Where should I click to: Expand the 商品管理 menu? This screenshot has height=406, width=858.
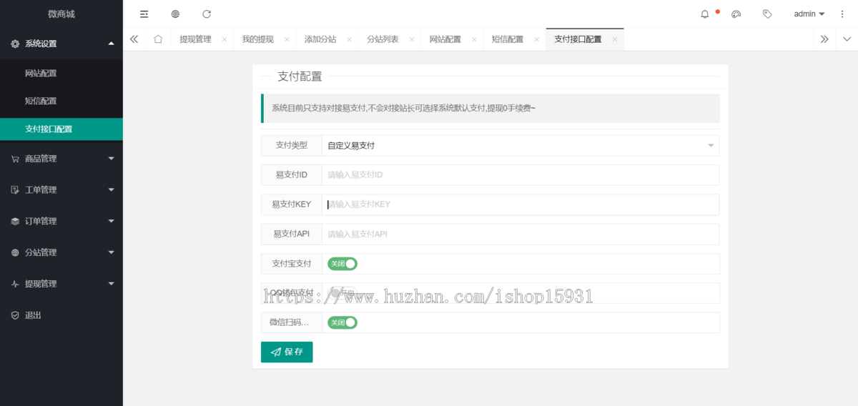pyautogui.click(x=61, y=159)
